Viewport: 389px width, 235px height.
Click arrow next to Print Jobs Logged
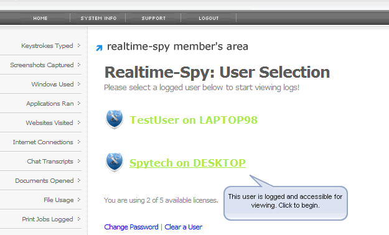[79, 219]
